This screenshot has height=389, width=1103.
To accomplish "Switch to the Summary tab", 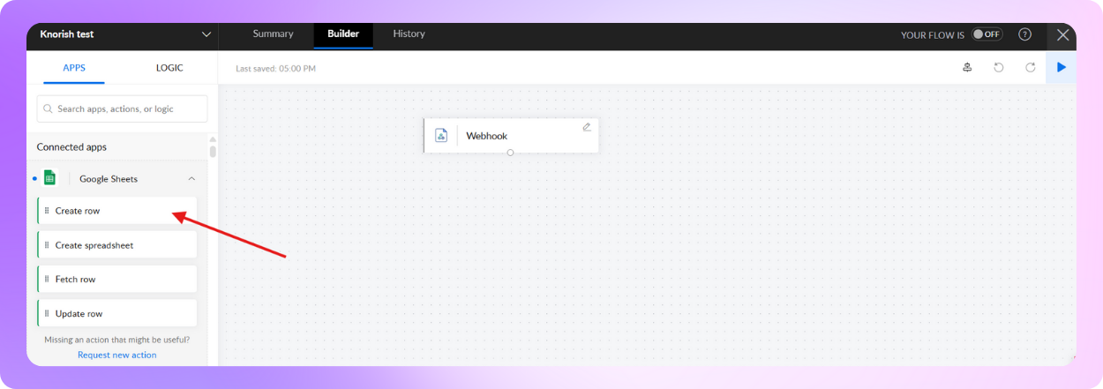I will pos(273,34).
